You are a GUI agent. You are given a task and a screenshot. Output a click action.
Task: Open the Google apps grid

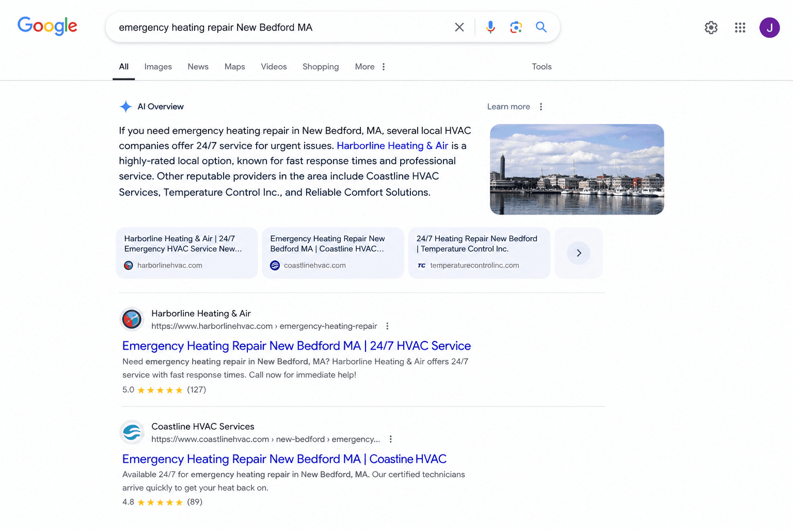(740, 27)
